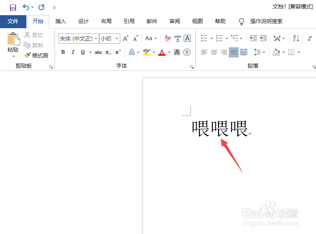The height and width of the screenshot is (234, 316).
Task: Toggle italic formatting
Action: click(x=73, y=52)
